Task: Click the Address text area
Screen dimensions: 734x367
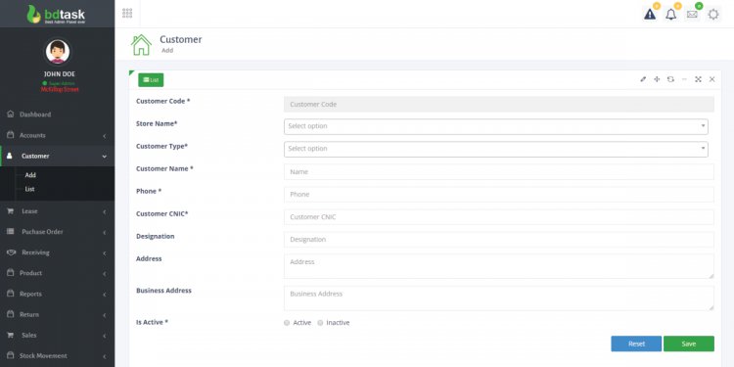Action: [498, 266]
